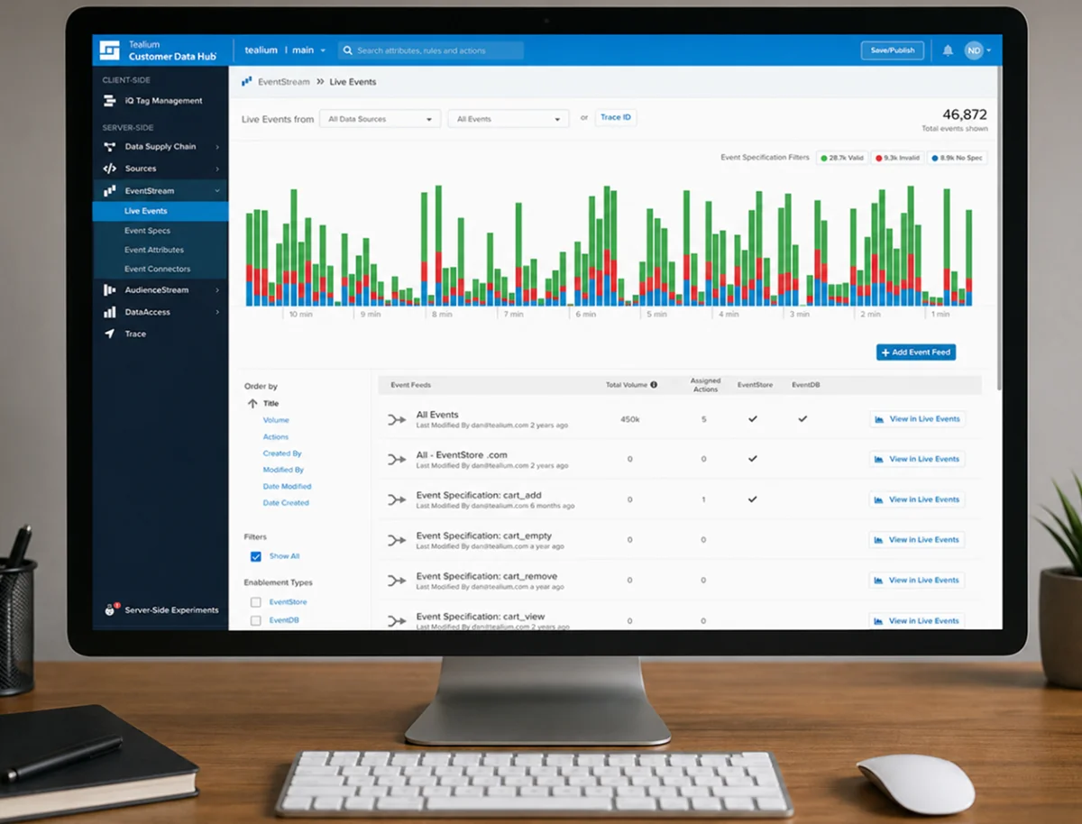Click the Add Event Feed button
Viewport: 1082px width, 824px height.
pyautogui.click(x=916, y=352)
